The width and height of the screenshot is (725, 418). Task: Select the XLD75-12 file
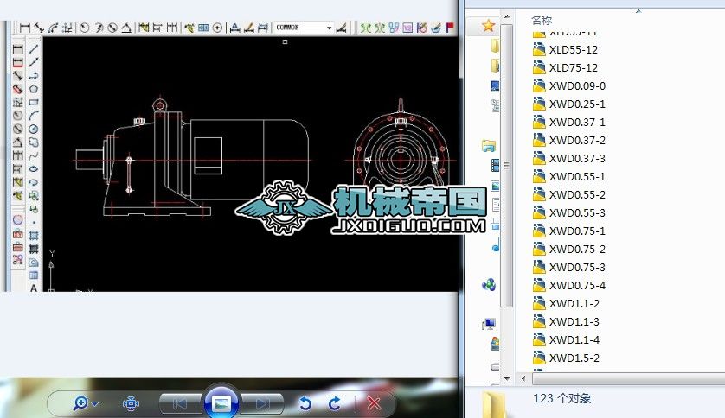pos(573,67)
